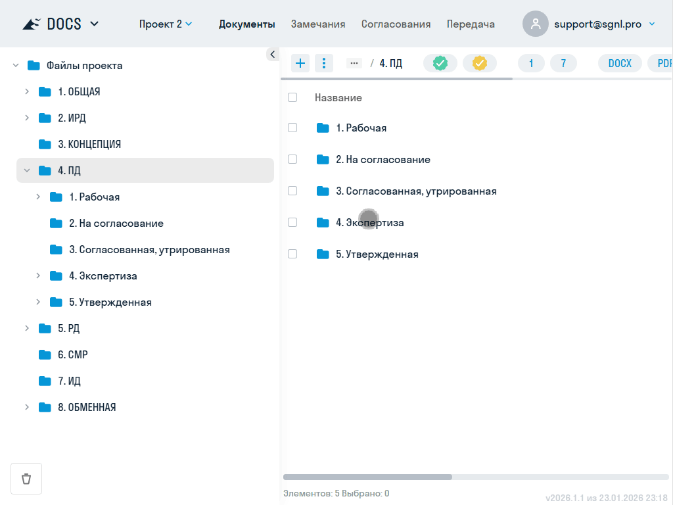Check the checkbox beside '4. Экспертиза'

pyautogui.click(x=292, y=222)
